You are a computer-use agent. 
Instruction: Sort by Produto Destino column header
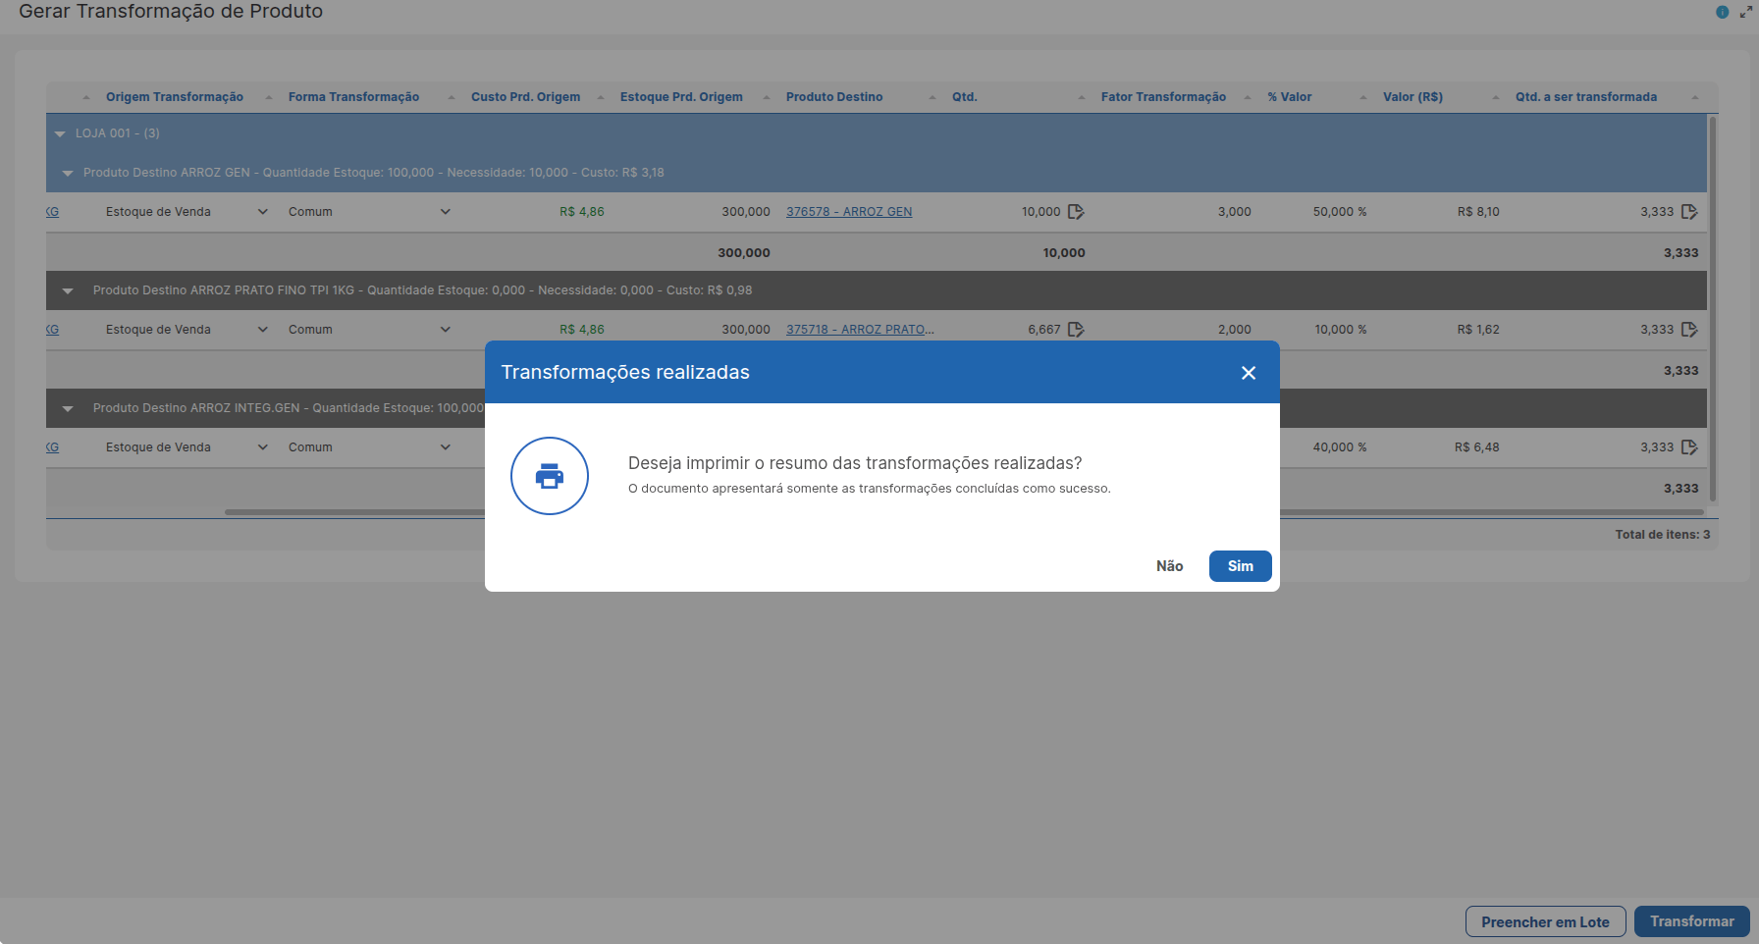click(834, 97)
